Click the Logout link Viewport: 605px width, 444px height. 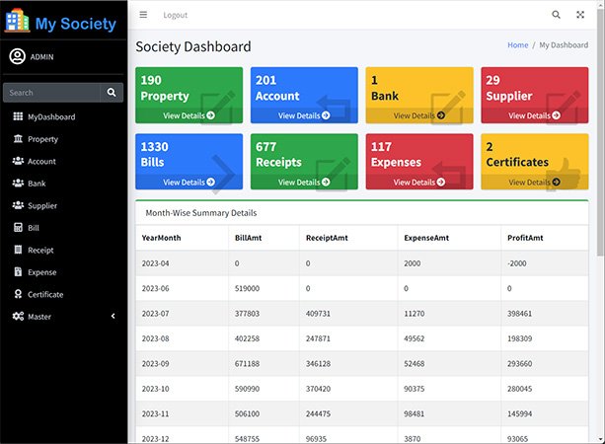[x=175, y=15]
